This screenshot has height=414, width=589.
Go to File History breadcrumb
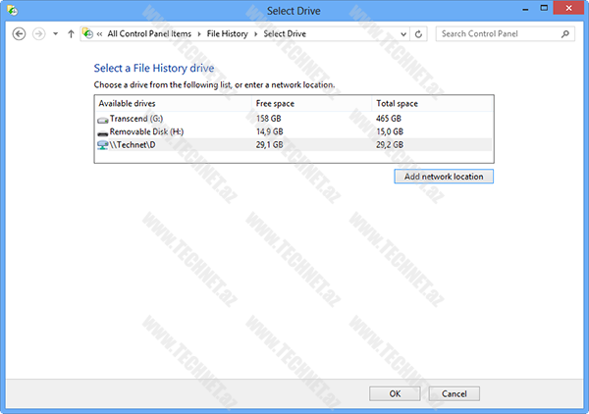(228, 33)
